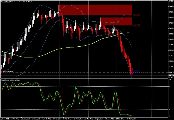Click the gray divider above stochastic subwindow
The height and width of the screenshot is (120, 174).
tap(84, 79)
